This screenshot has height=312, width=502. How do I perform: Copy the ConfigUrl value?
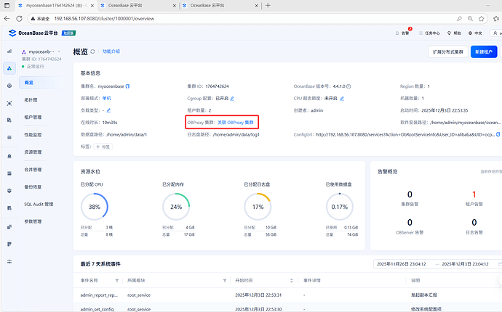499,134
